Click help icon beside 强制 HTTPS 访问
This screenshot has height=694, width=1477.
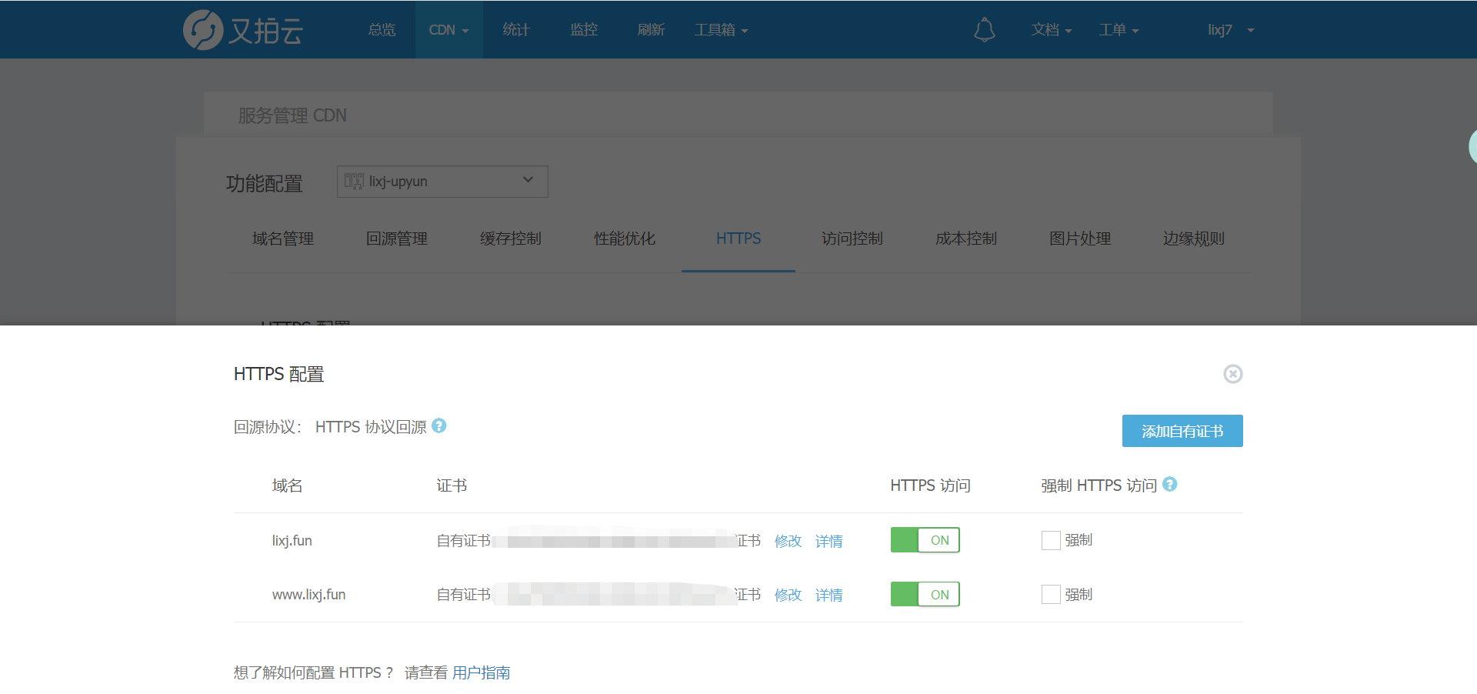point(1169,485)
